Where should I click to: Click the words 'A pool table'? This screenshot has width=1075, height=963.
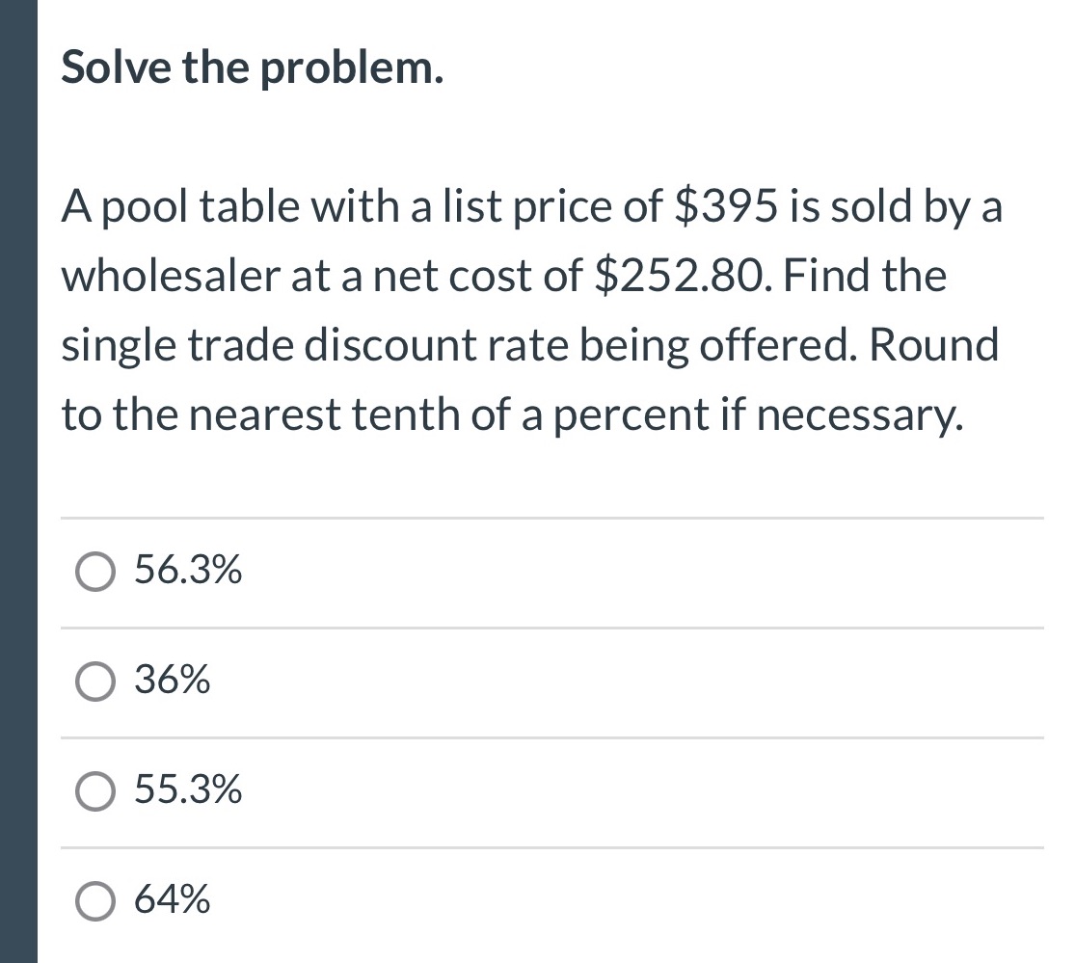[180, 207]
